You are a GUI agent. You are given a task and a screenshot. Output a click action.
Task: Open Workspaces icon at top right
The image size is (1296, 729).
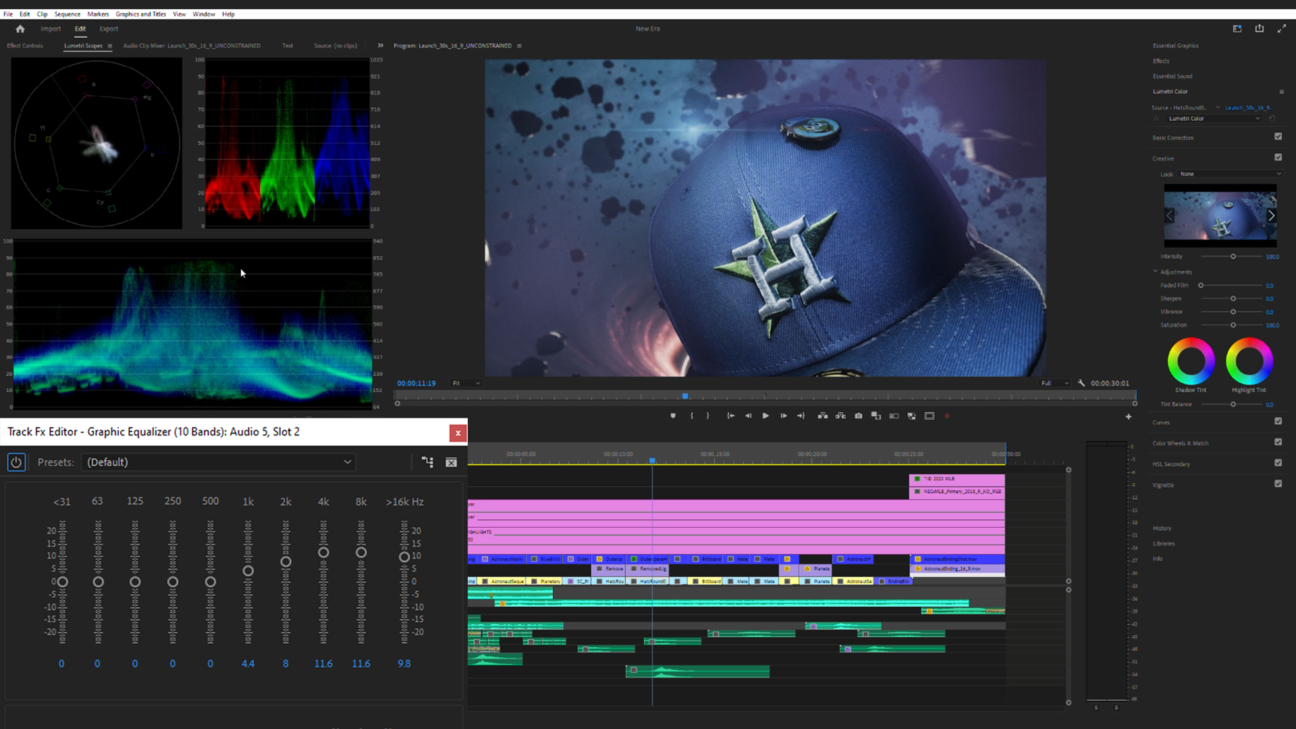click(1237, 28)
